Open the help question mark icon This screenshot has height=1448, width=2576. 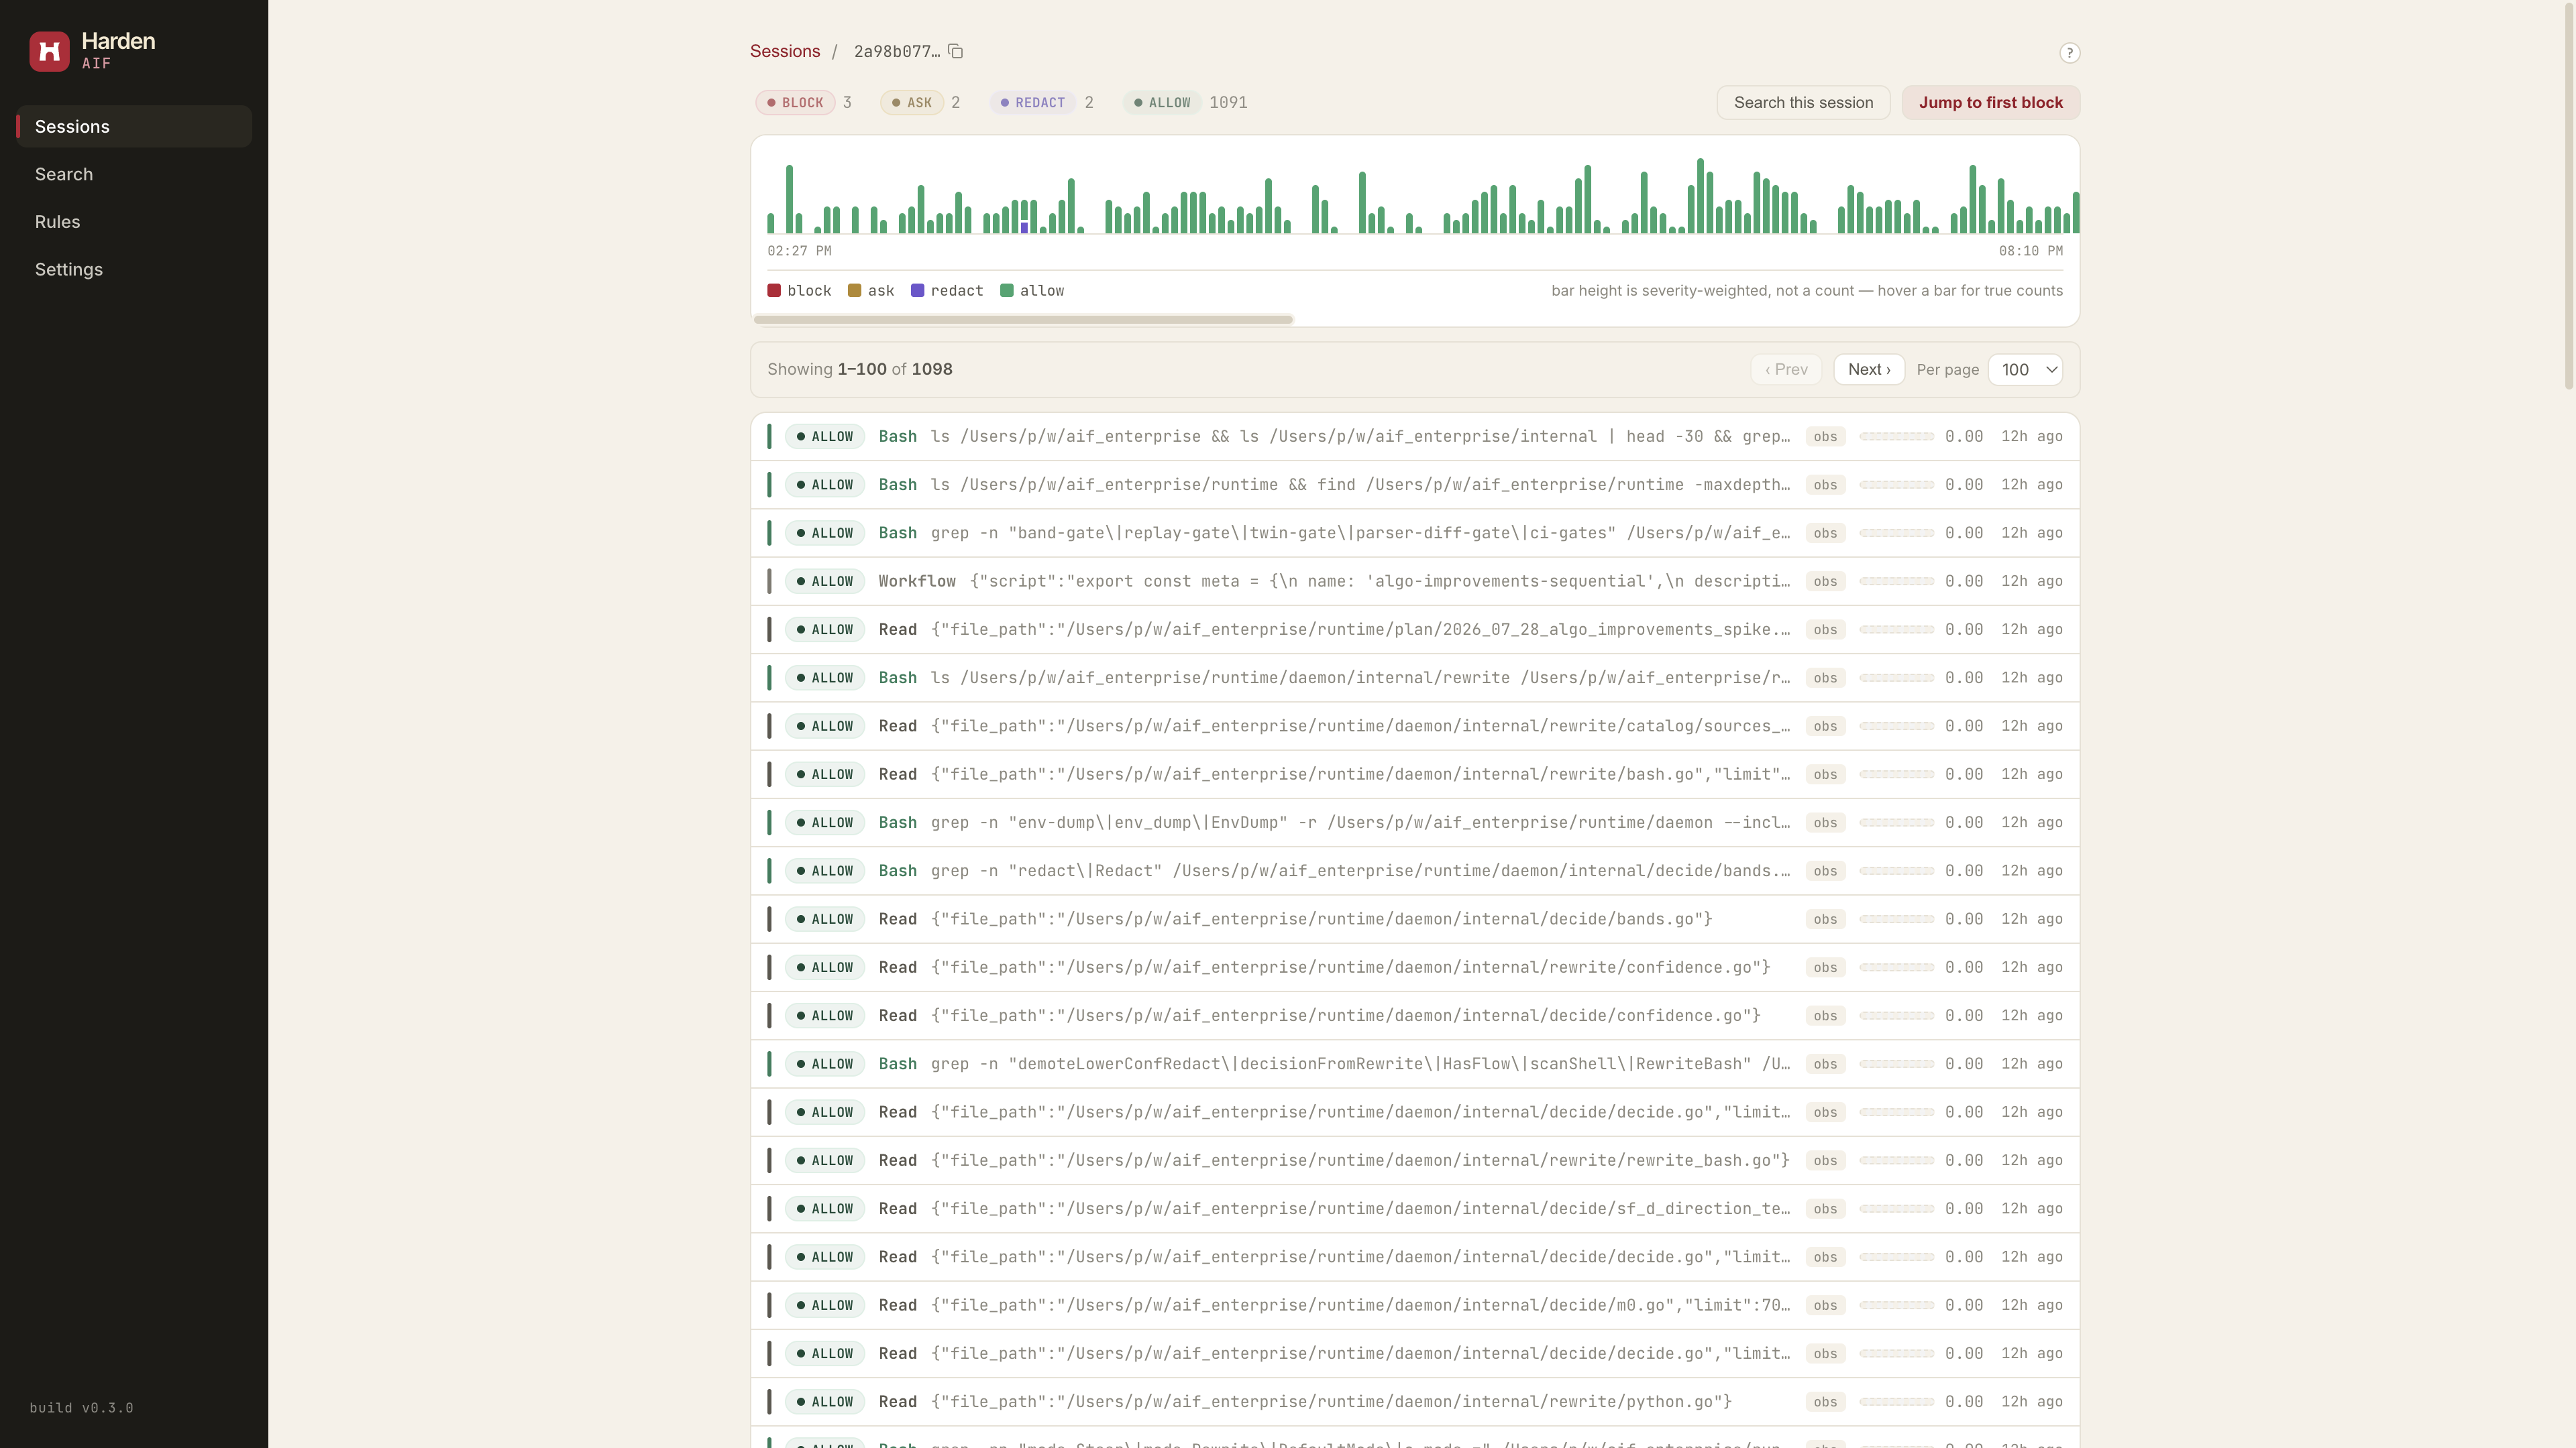pos(2069,53)
